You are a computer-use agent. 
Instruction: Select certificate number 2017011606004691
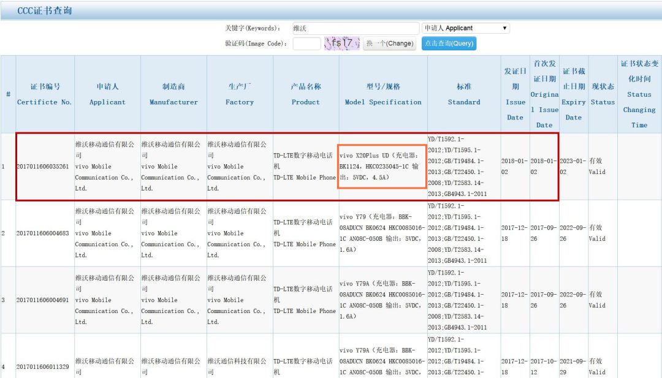(x=42, y=300)
